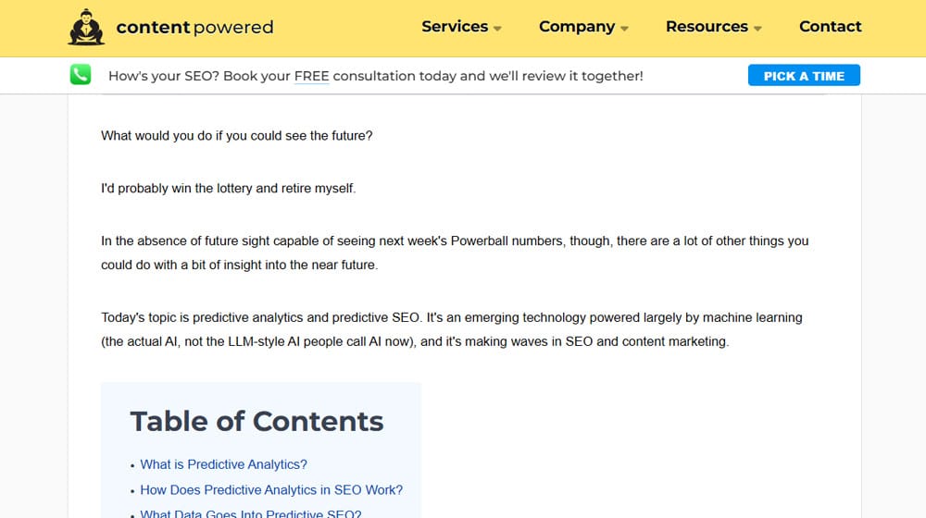Open the Resources menu
Screen dimensions: 926x518
707,27
